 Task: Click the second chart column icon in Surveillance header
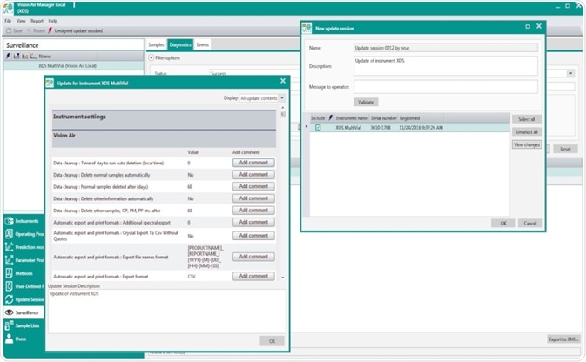click(x=17, y=56)
